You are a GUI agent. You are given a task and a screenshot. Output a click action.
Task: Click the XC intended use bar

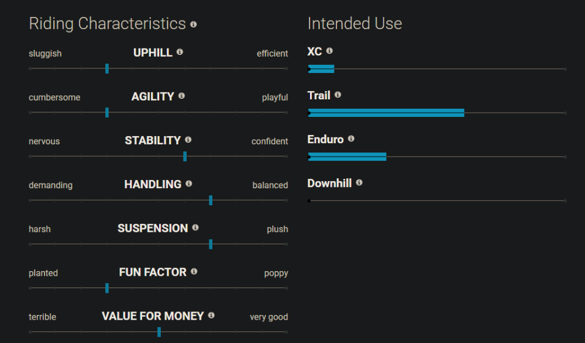(x=321, y=69)
